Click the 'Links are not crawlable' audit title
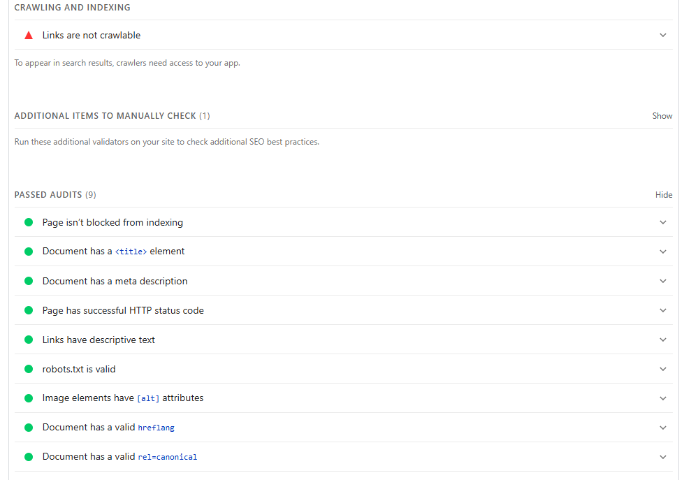This screenshot has width=684, height=480. pyautogui.click(x=91, y=34)
